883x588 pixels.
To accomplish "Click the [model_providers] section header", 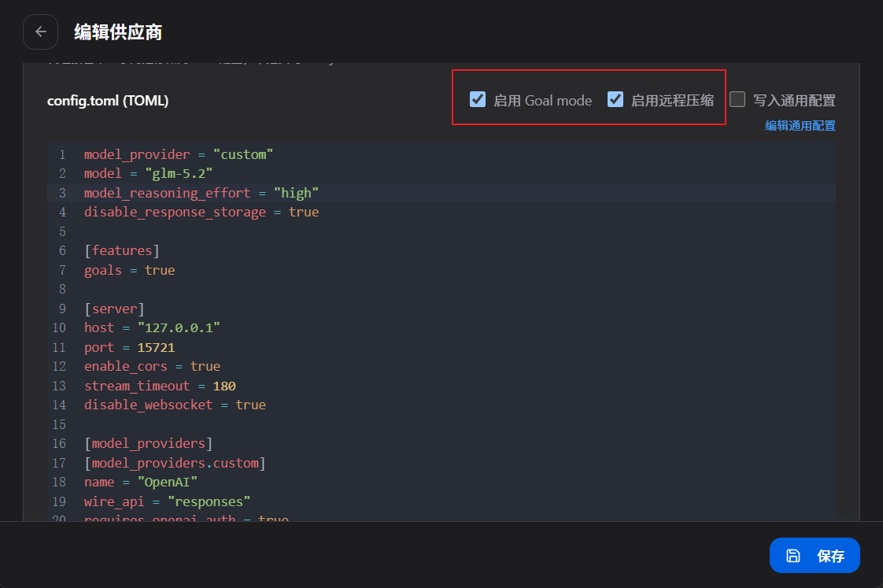I will point(148,443).
